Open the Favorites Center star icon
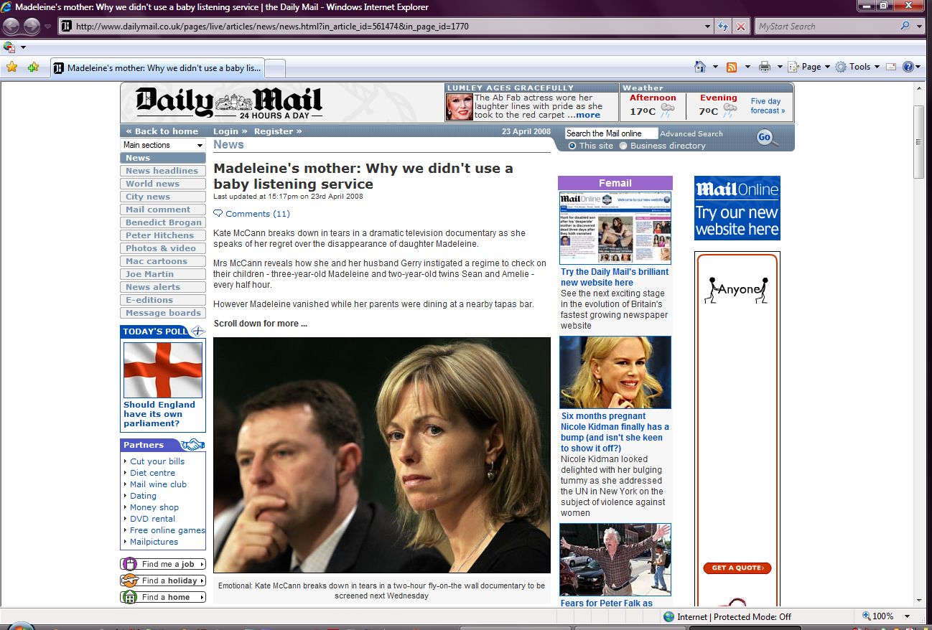This screenshot has height=630, width=932. (11, 67)
